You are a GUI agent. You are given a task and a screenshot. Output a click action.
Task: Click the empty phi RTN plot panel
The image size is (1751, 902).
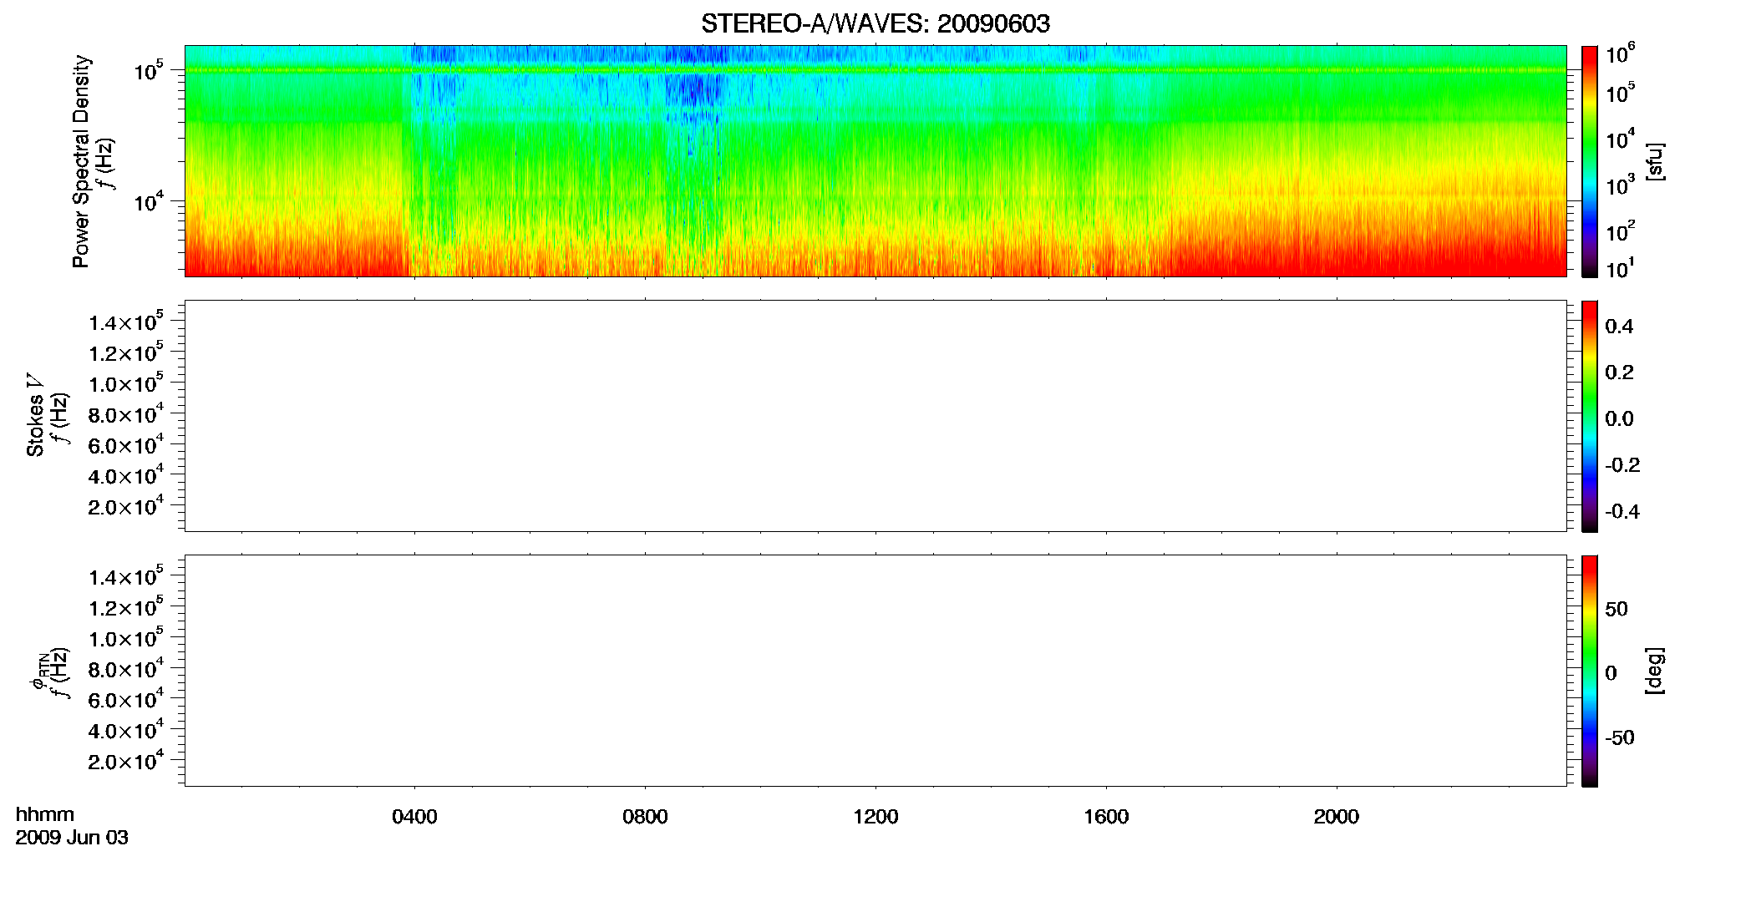[875, 671]
